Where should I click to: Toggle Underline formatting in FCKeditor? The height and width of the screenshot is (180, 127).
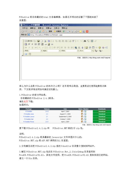click(x=33, y=48)
